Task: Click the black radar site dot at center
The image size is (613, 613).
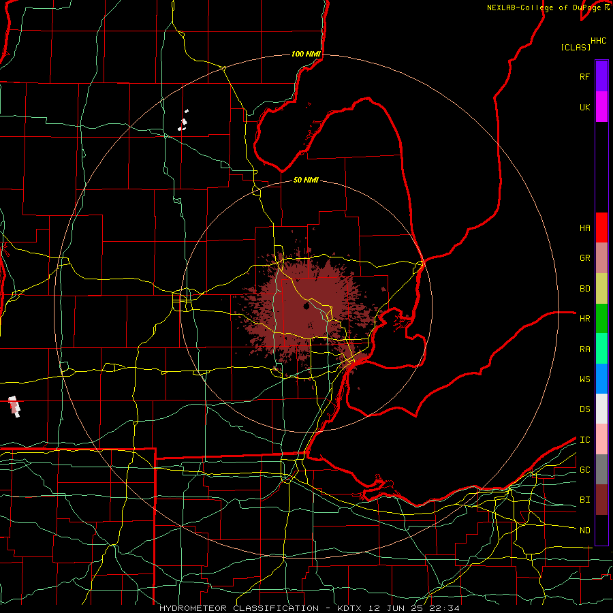Action: point(306,306)
